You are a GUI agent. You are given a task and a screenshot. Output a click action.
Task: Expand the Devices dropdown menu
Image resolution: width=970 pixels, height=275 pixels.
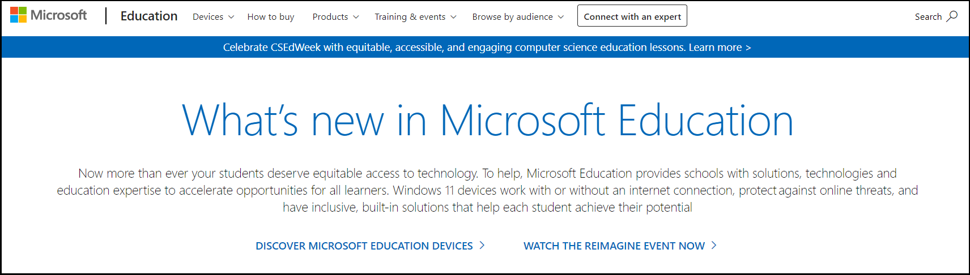pos(214,17)
